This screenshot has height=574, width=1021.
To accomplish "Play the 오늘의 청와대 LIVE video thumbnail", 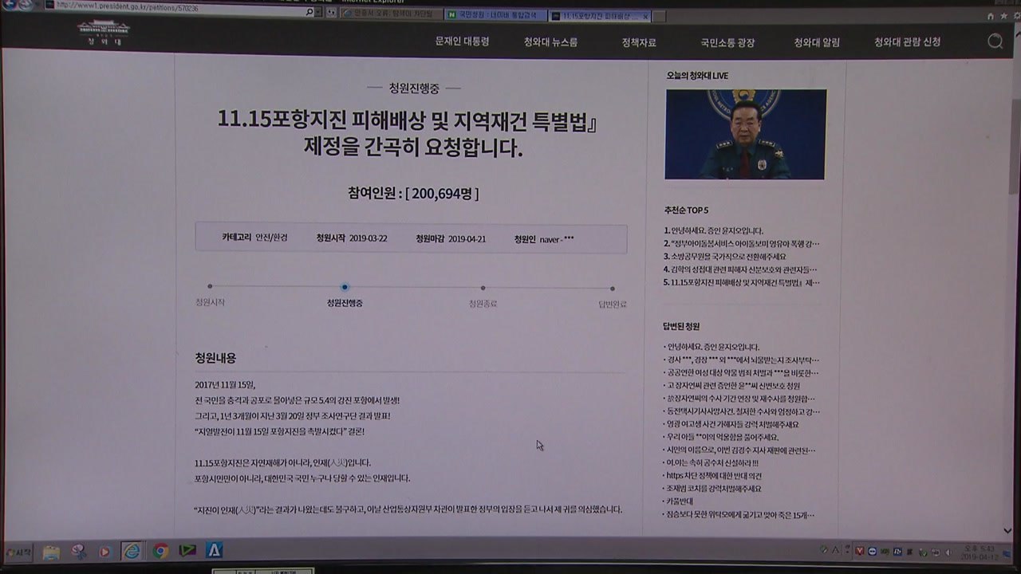I will tap(745, 134).
